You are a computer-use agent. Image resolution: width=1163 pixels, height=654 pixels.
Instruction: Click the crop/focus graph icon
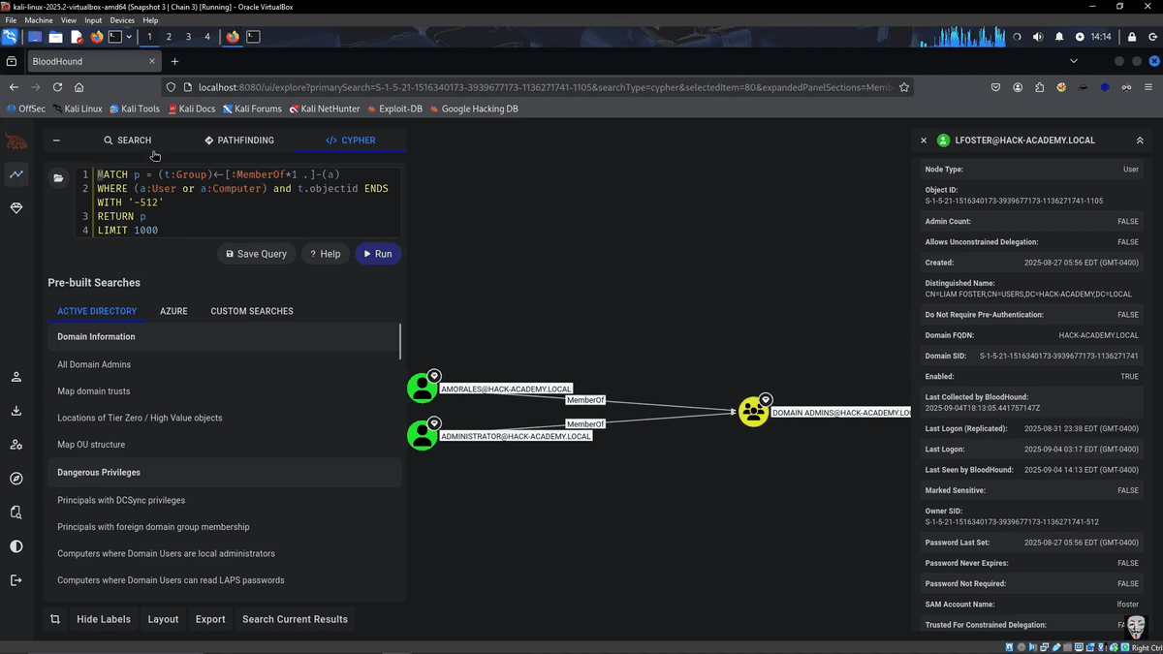(55, 619)
